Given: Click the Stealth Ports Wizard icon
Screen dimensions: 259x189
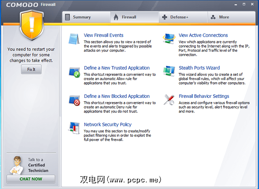Looking at the screenshot, I should point(169,71).
